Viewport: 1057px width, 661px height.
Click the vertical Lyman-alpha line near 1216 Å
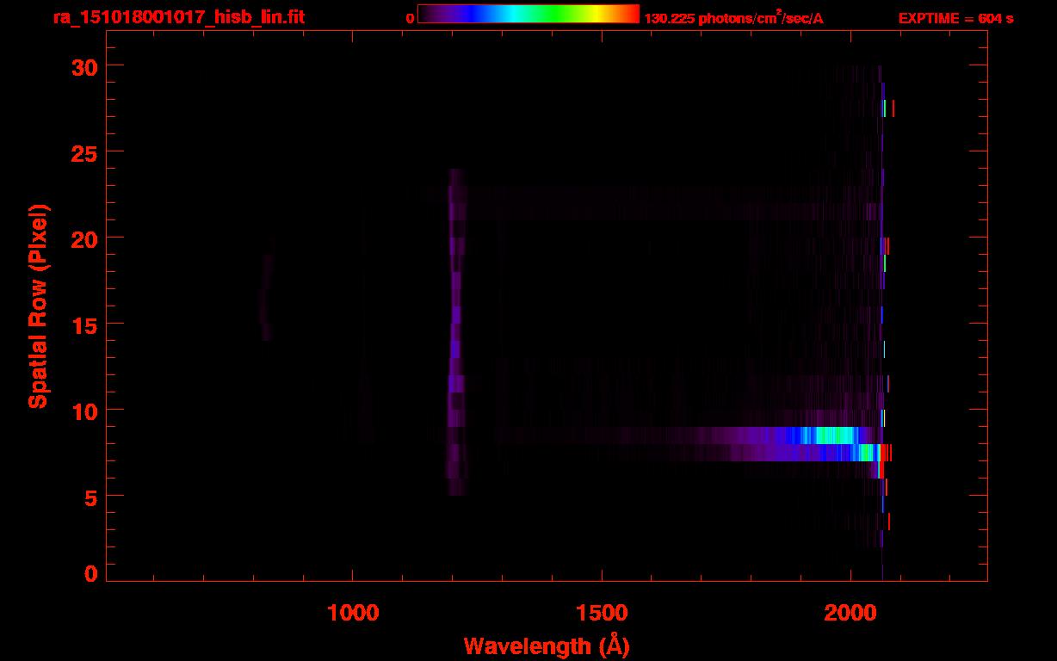[456, 332]
